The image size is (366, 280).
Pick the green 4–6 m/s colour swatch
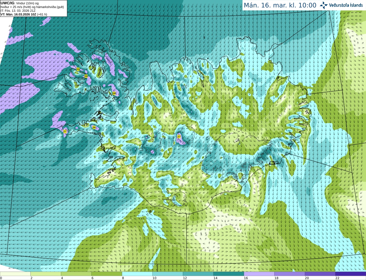(x=76, y=274)
